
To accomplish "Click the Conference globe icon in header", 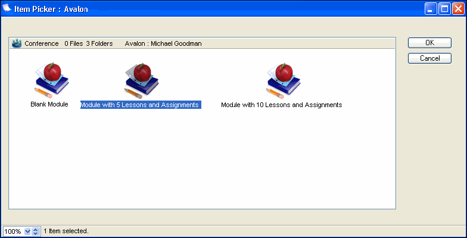I will pyautogui.click(x=17, y=43).
